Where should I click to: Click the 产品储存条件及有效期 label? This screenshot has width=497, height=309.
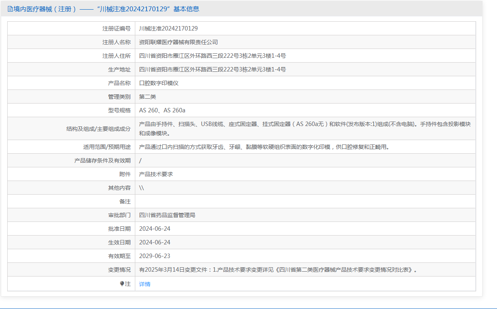pos(102,161)
